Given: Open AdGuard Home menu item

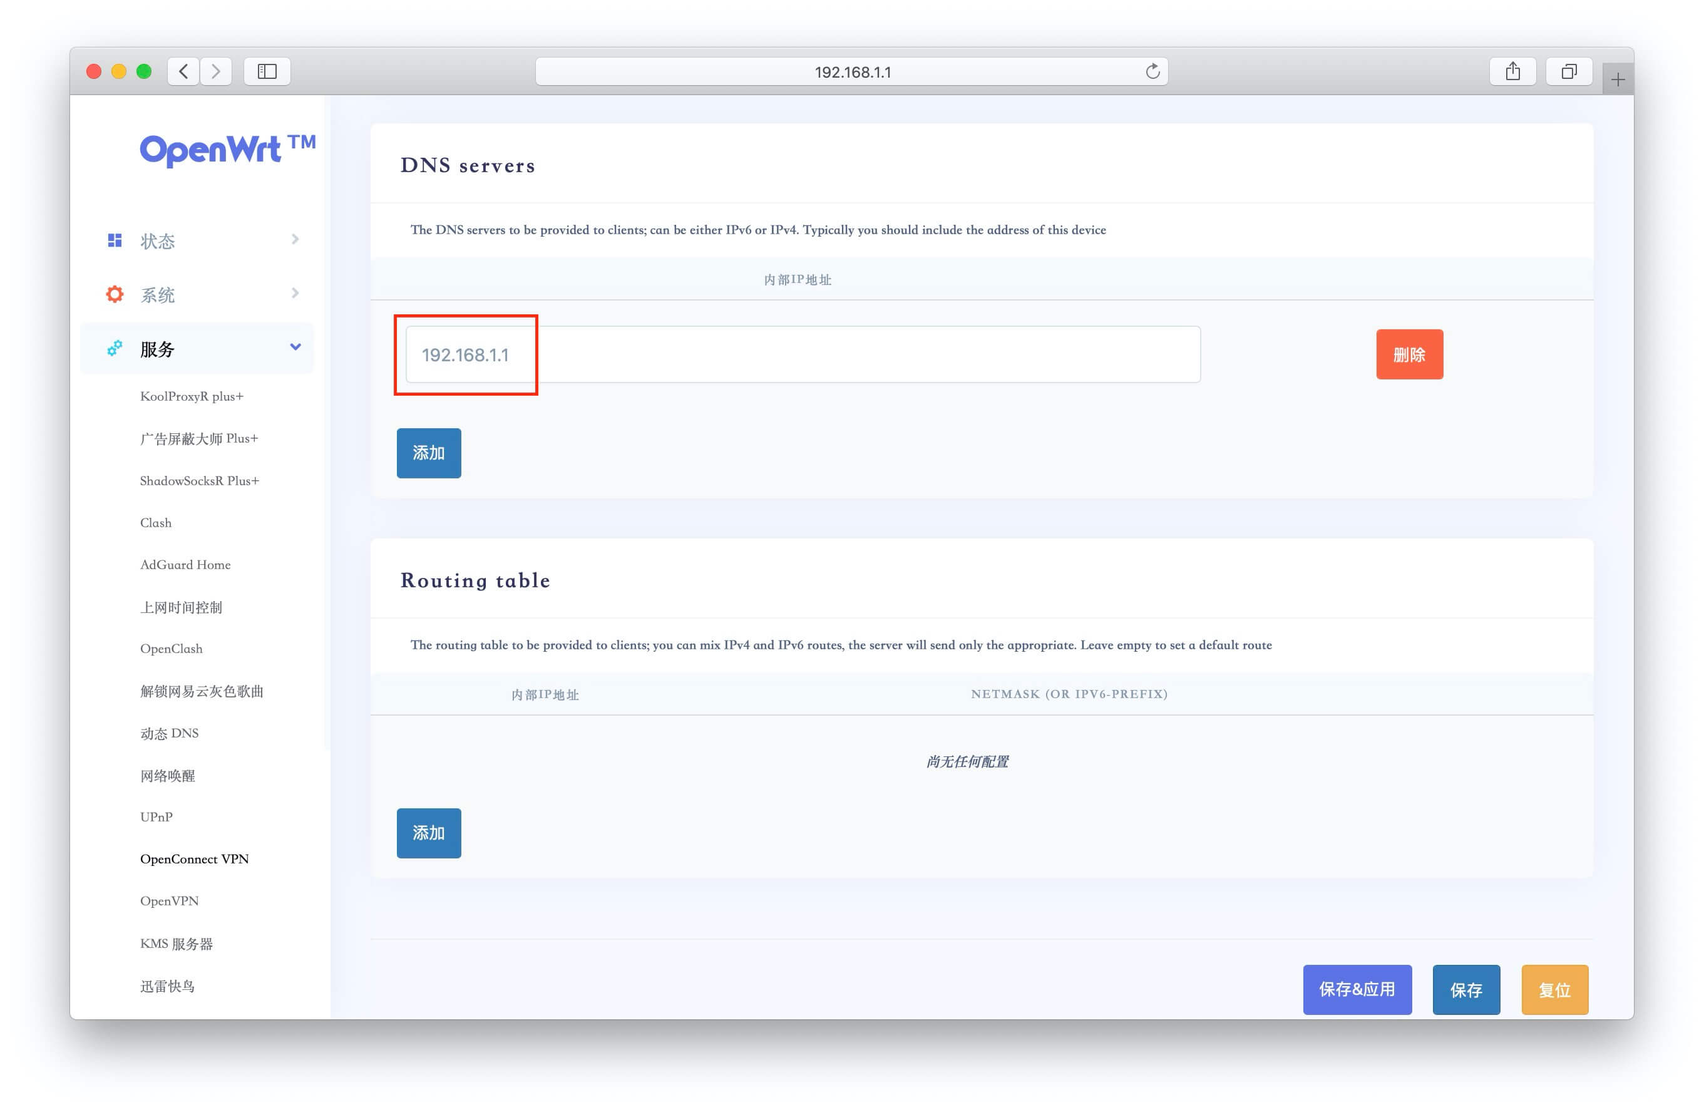Looking at the screenshot, I should pyautogui.click(x=185, y=564).
